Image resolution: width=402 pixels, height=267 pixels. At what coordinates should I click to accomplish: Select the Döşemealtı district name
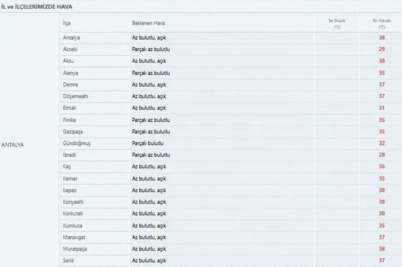pos(75,96)
